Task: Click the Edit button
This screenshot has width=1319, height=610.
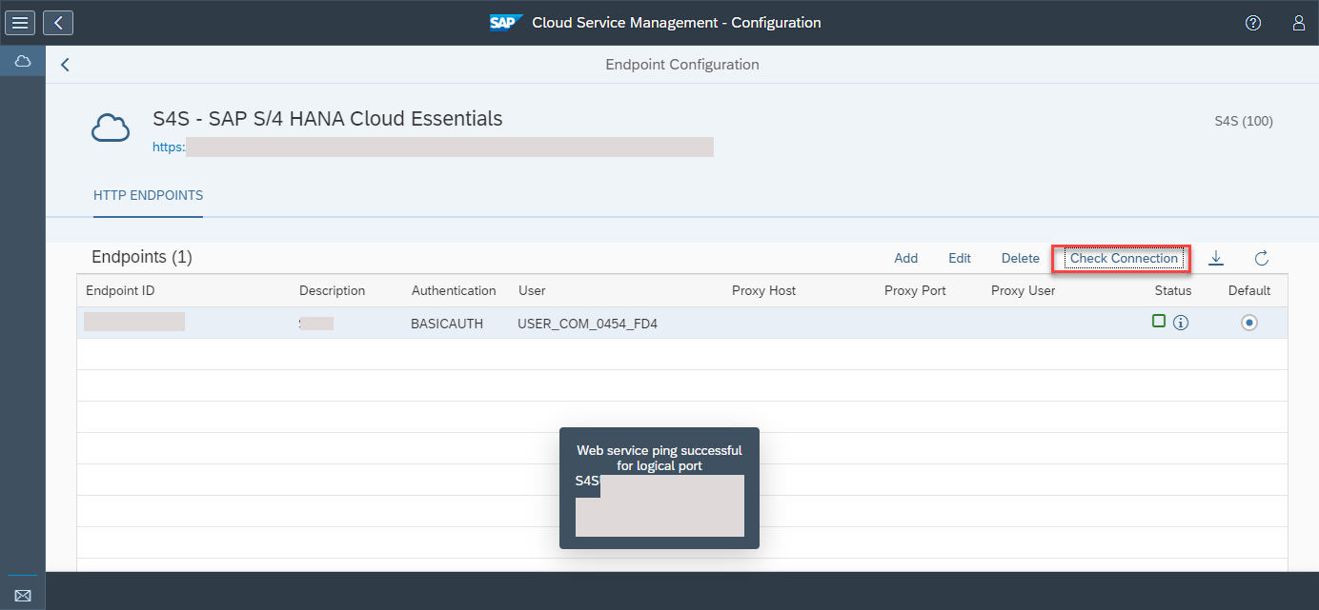Action: tap(960, 258)
